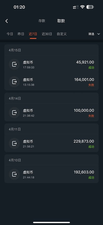Open the 筛选 filter menu label
103x225 pixels.
click(91, 34)
